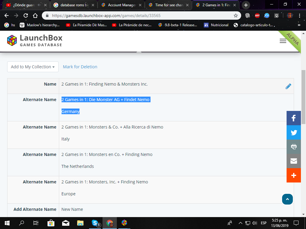Click region text Europe
The image size is (306, 229).
(68, 194)
